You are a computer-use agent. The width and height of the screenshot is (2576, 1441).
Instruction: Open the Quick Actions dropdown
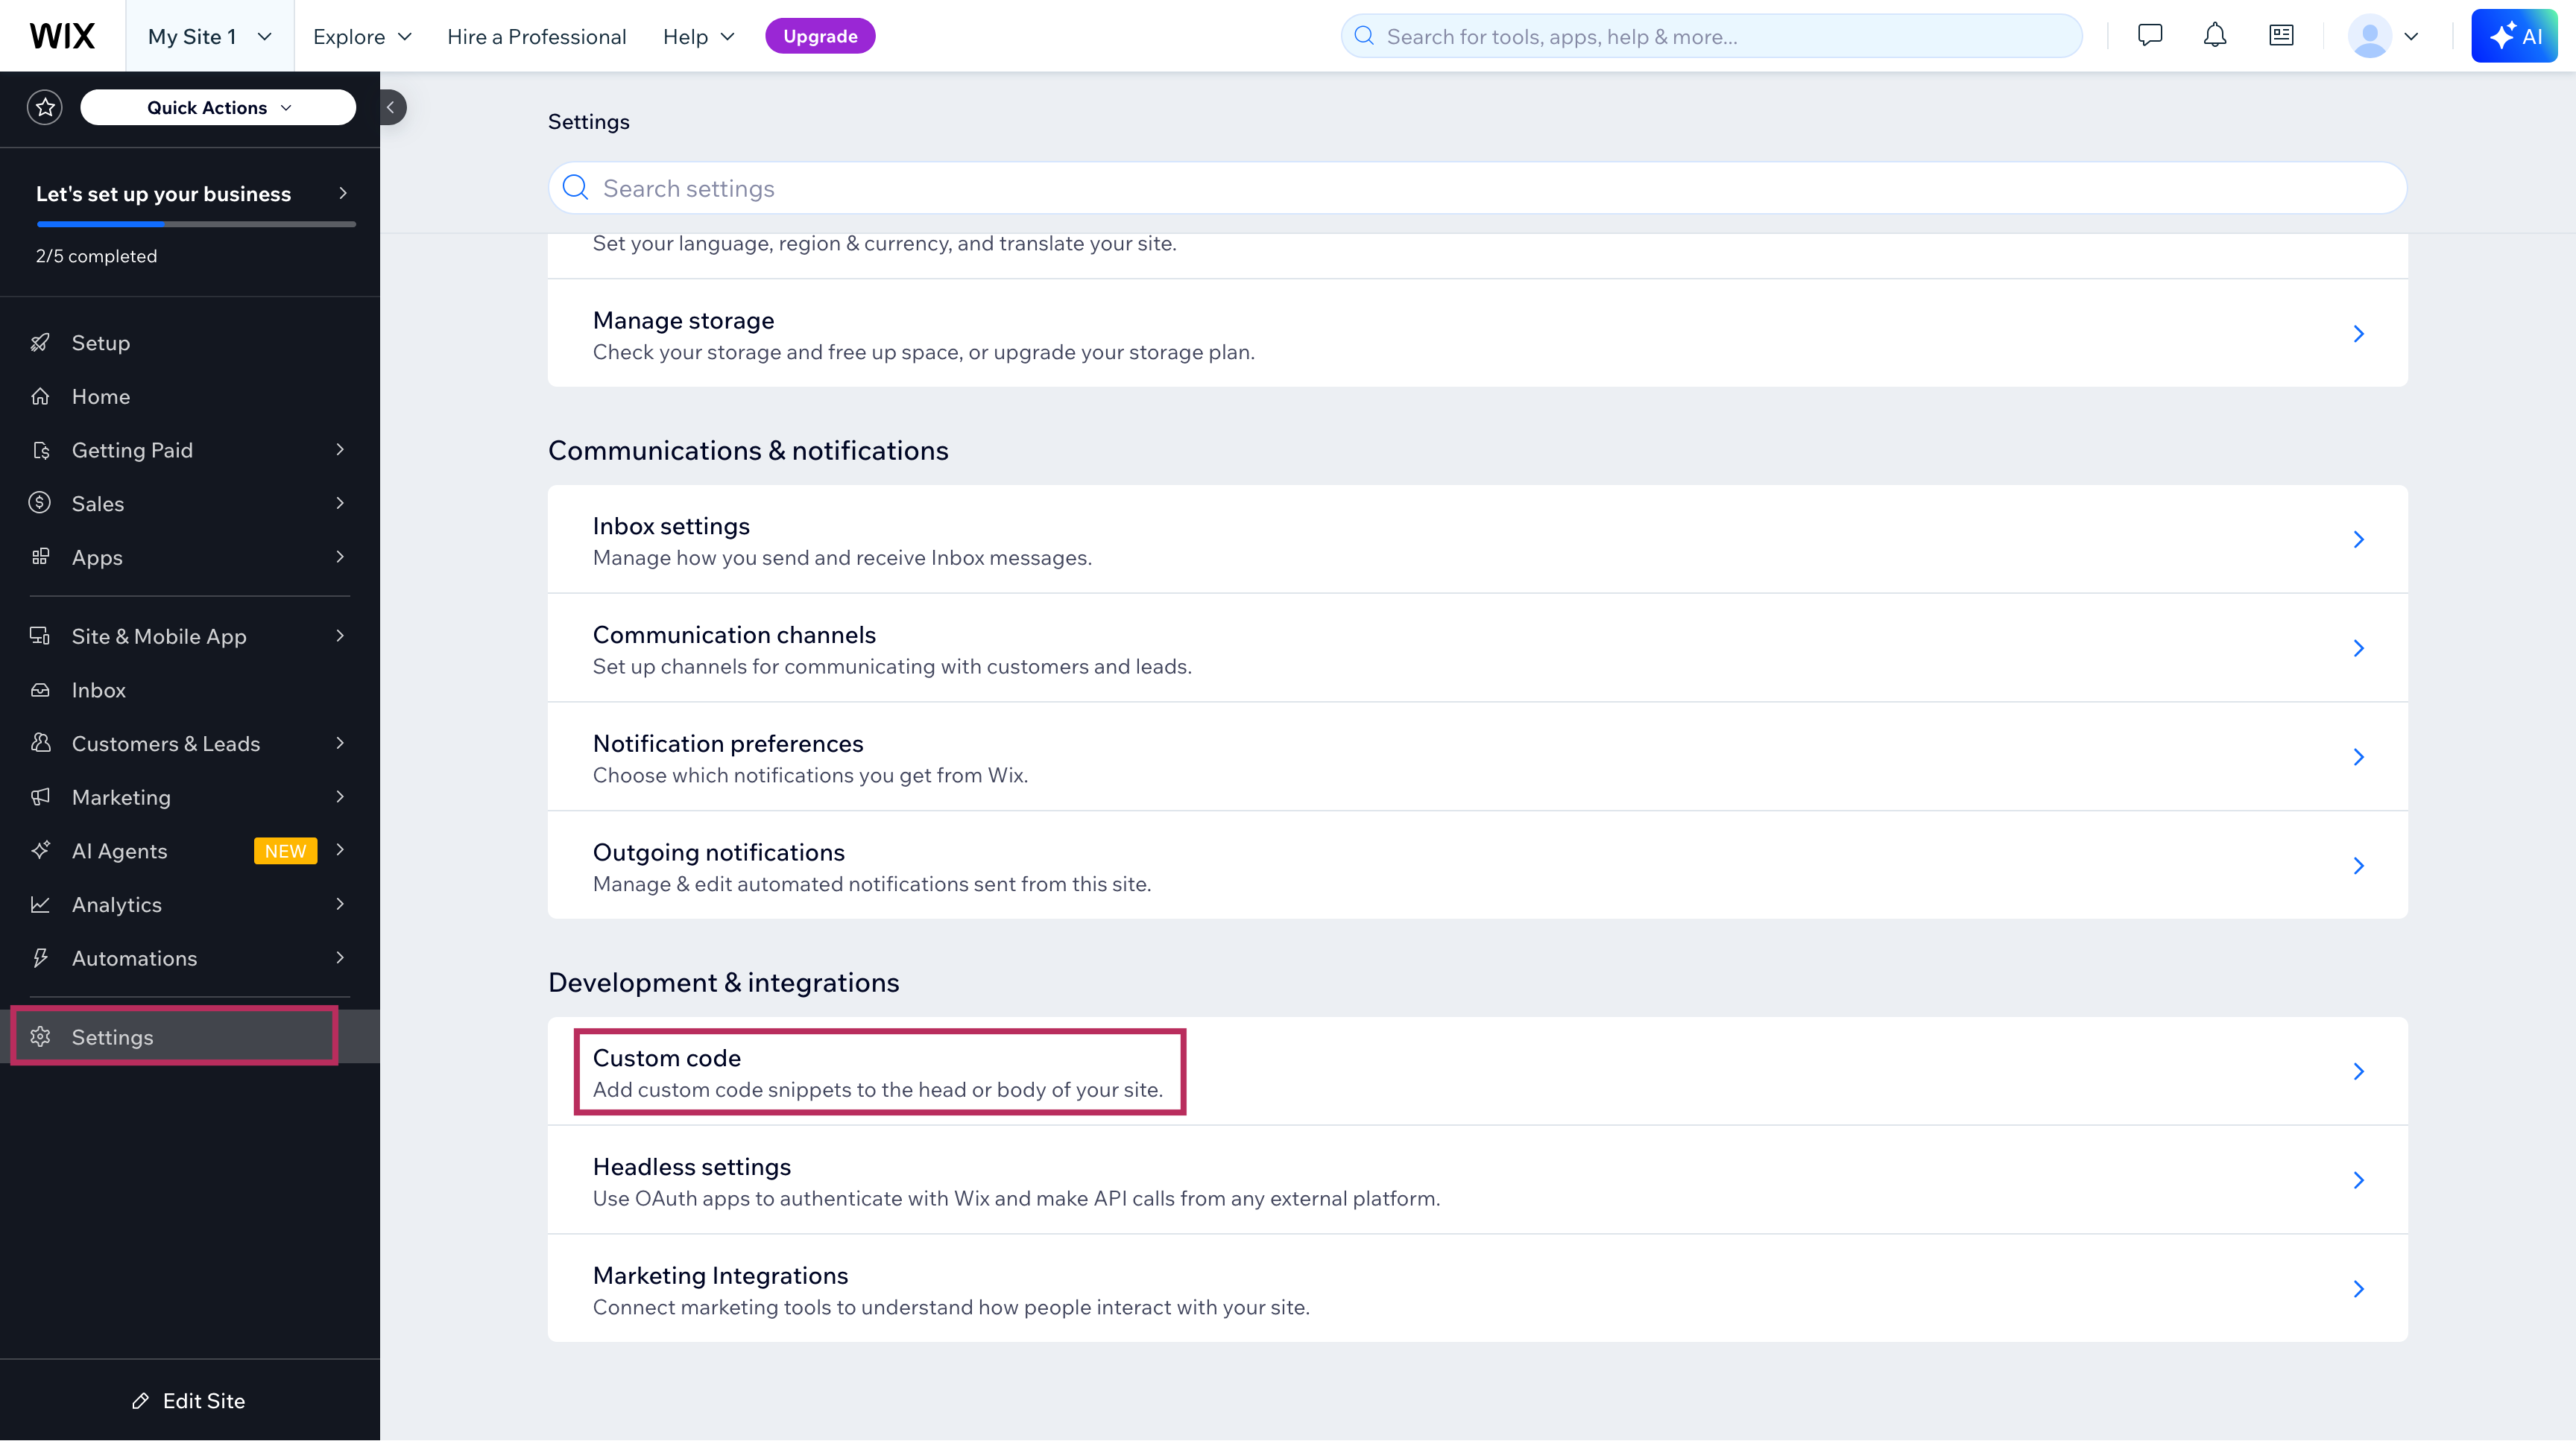coord(218,107)
